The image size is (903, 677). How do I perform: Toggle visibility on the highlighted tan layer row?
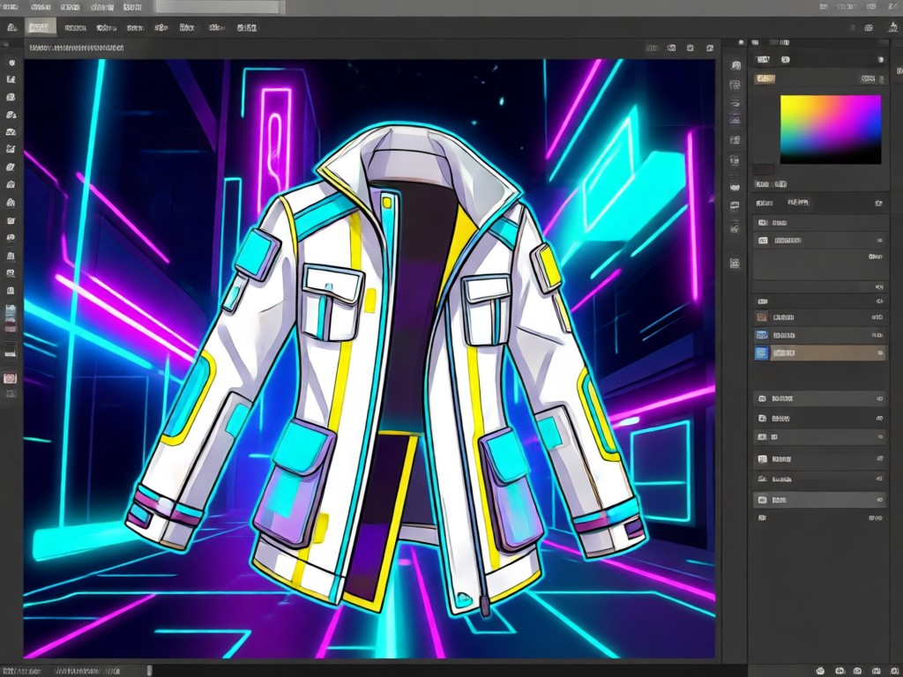point(879,353)
